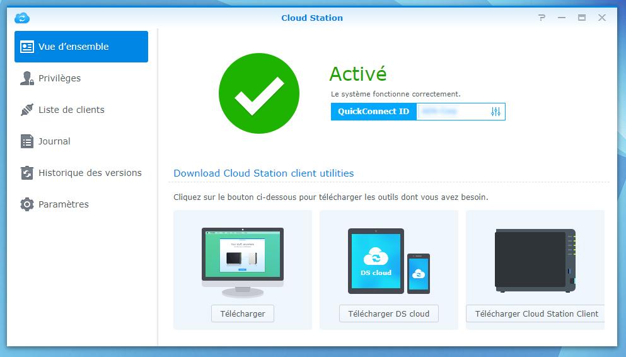Open QuickConnect settings sliders icon
Viewport: 626px width, 357px height.
tap(496, 112)
